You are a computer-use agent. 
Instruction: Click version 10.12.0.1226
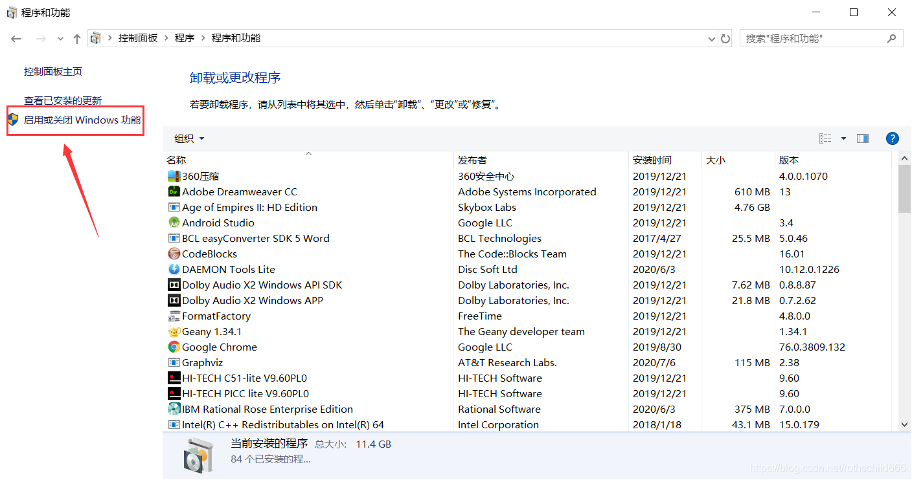point(808,269)
